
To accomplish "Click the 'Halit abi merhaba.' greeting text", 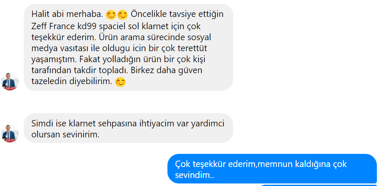I will pos(67,14).
